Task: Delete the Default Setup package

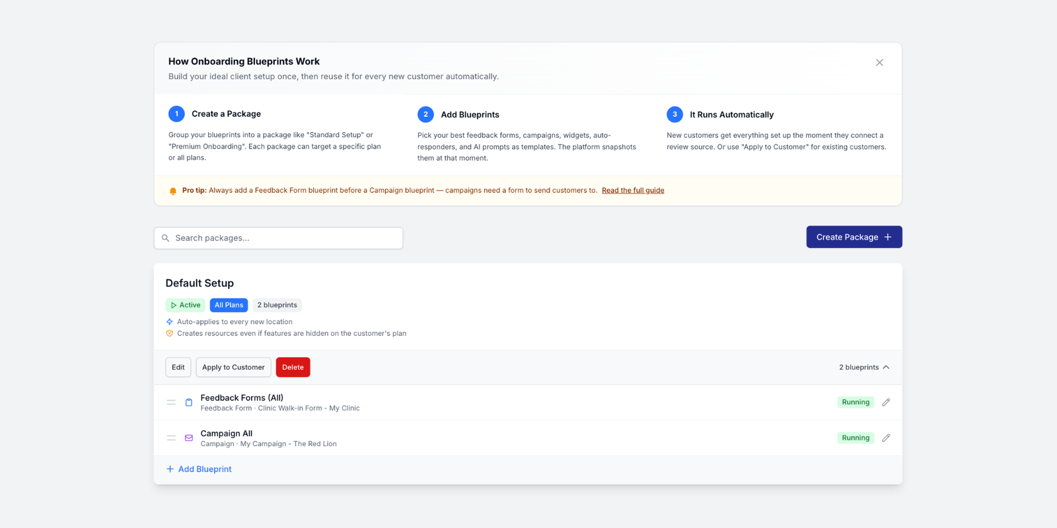Action: [x=293, y=367]
